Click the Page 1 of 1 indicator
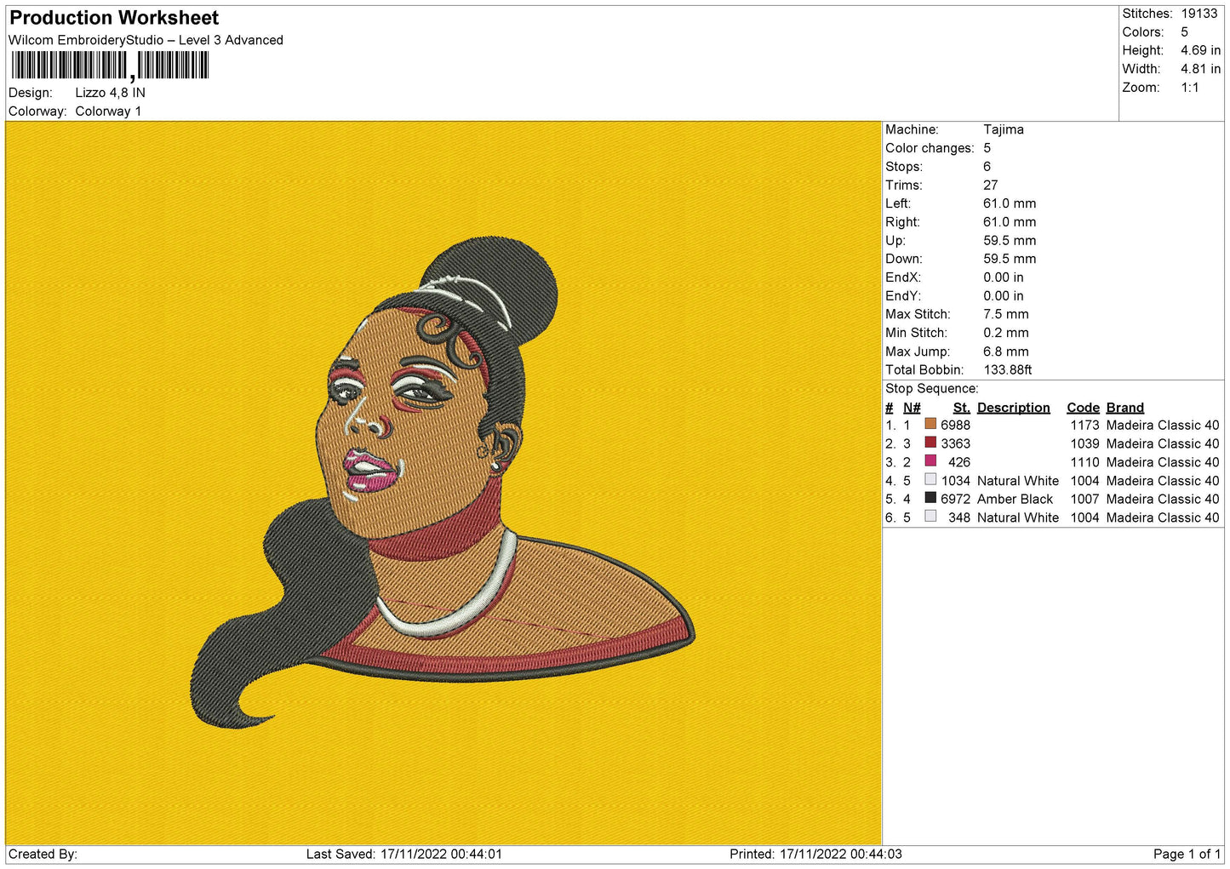The width and height of the screenshot is (1230, 869). (x=1187, y=855)
